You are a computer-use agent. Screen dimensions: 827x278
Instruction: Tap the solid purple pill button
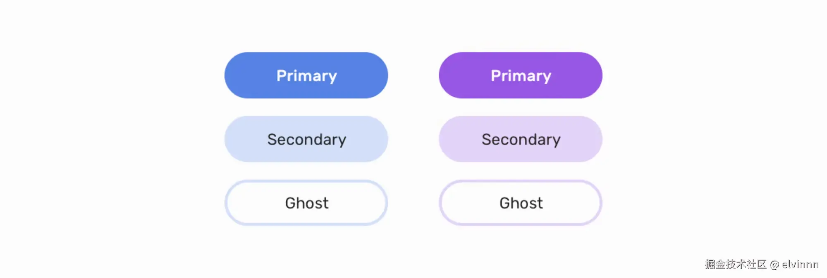pyautogui.click(x=520, y=75)
